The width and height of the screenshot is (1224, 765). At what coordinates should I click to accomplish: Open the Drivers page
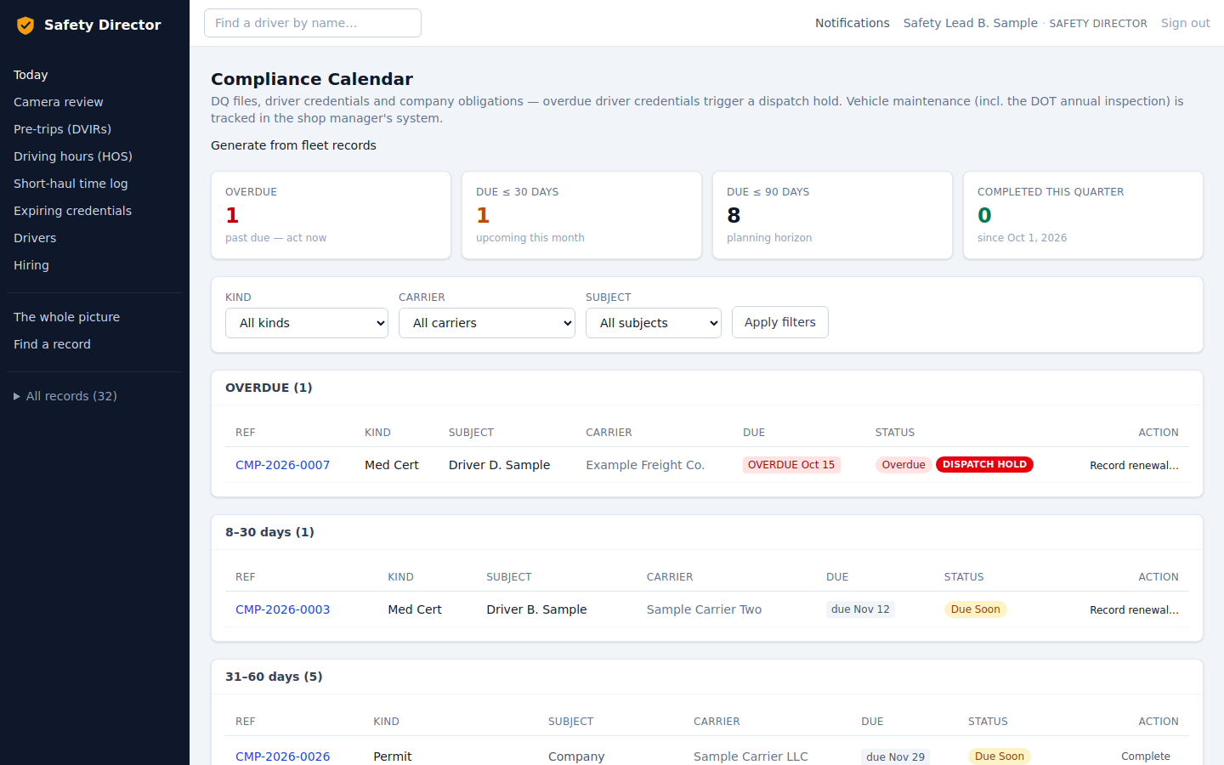click(x=35, y=238)
